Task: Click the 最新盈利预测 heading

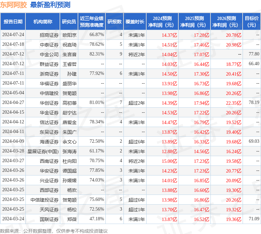Action: coord(50,5)
